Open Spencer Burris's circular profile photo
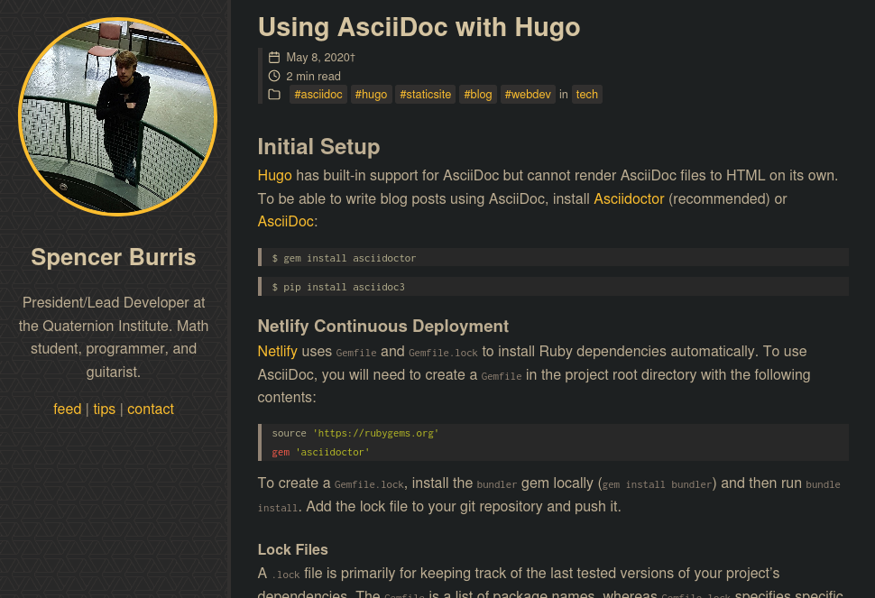The height and width of the screenshot is (598, 875). coord(118,116)
